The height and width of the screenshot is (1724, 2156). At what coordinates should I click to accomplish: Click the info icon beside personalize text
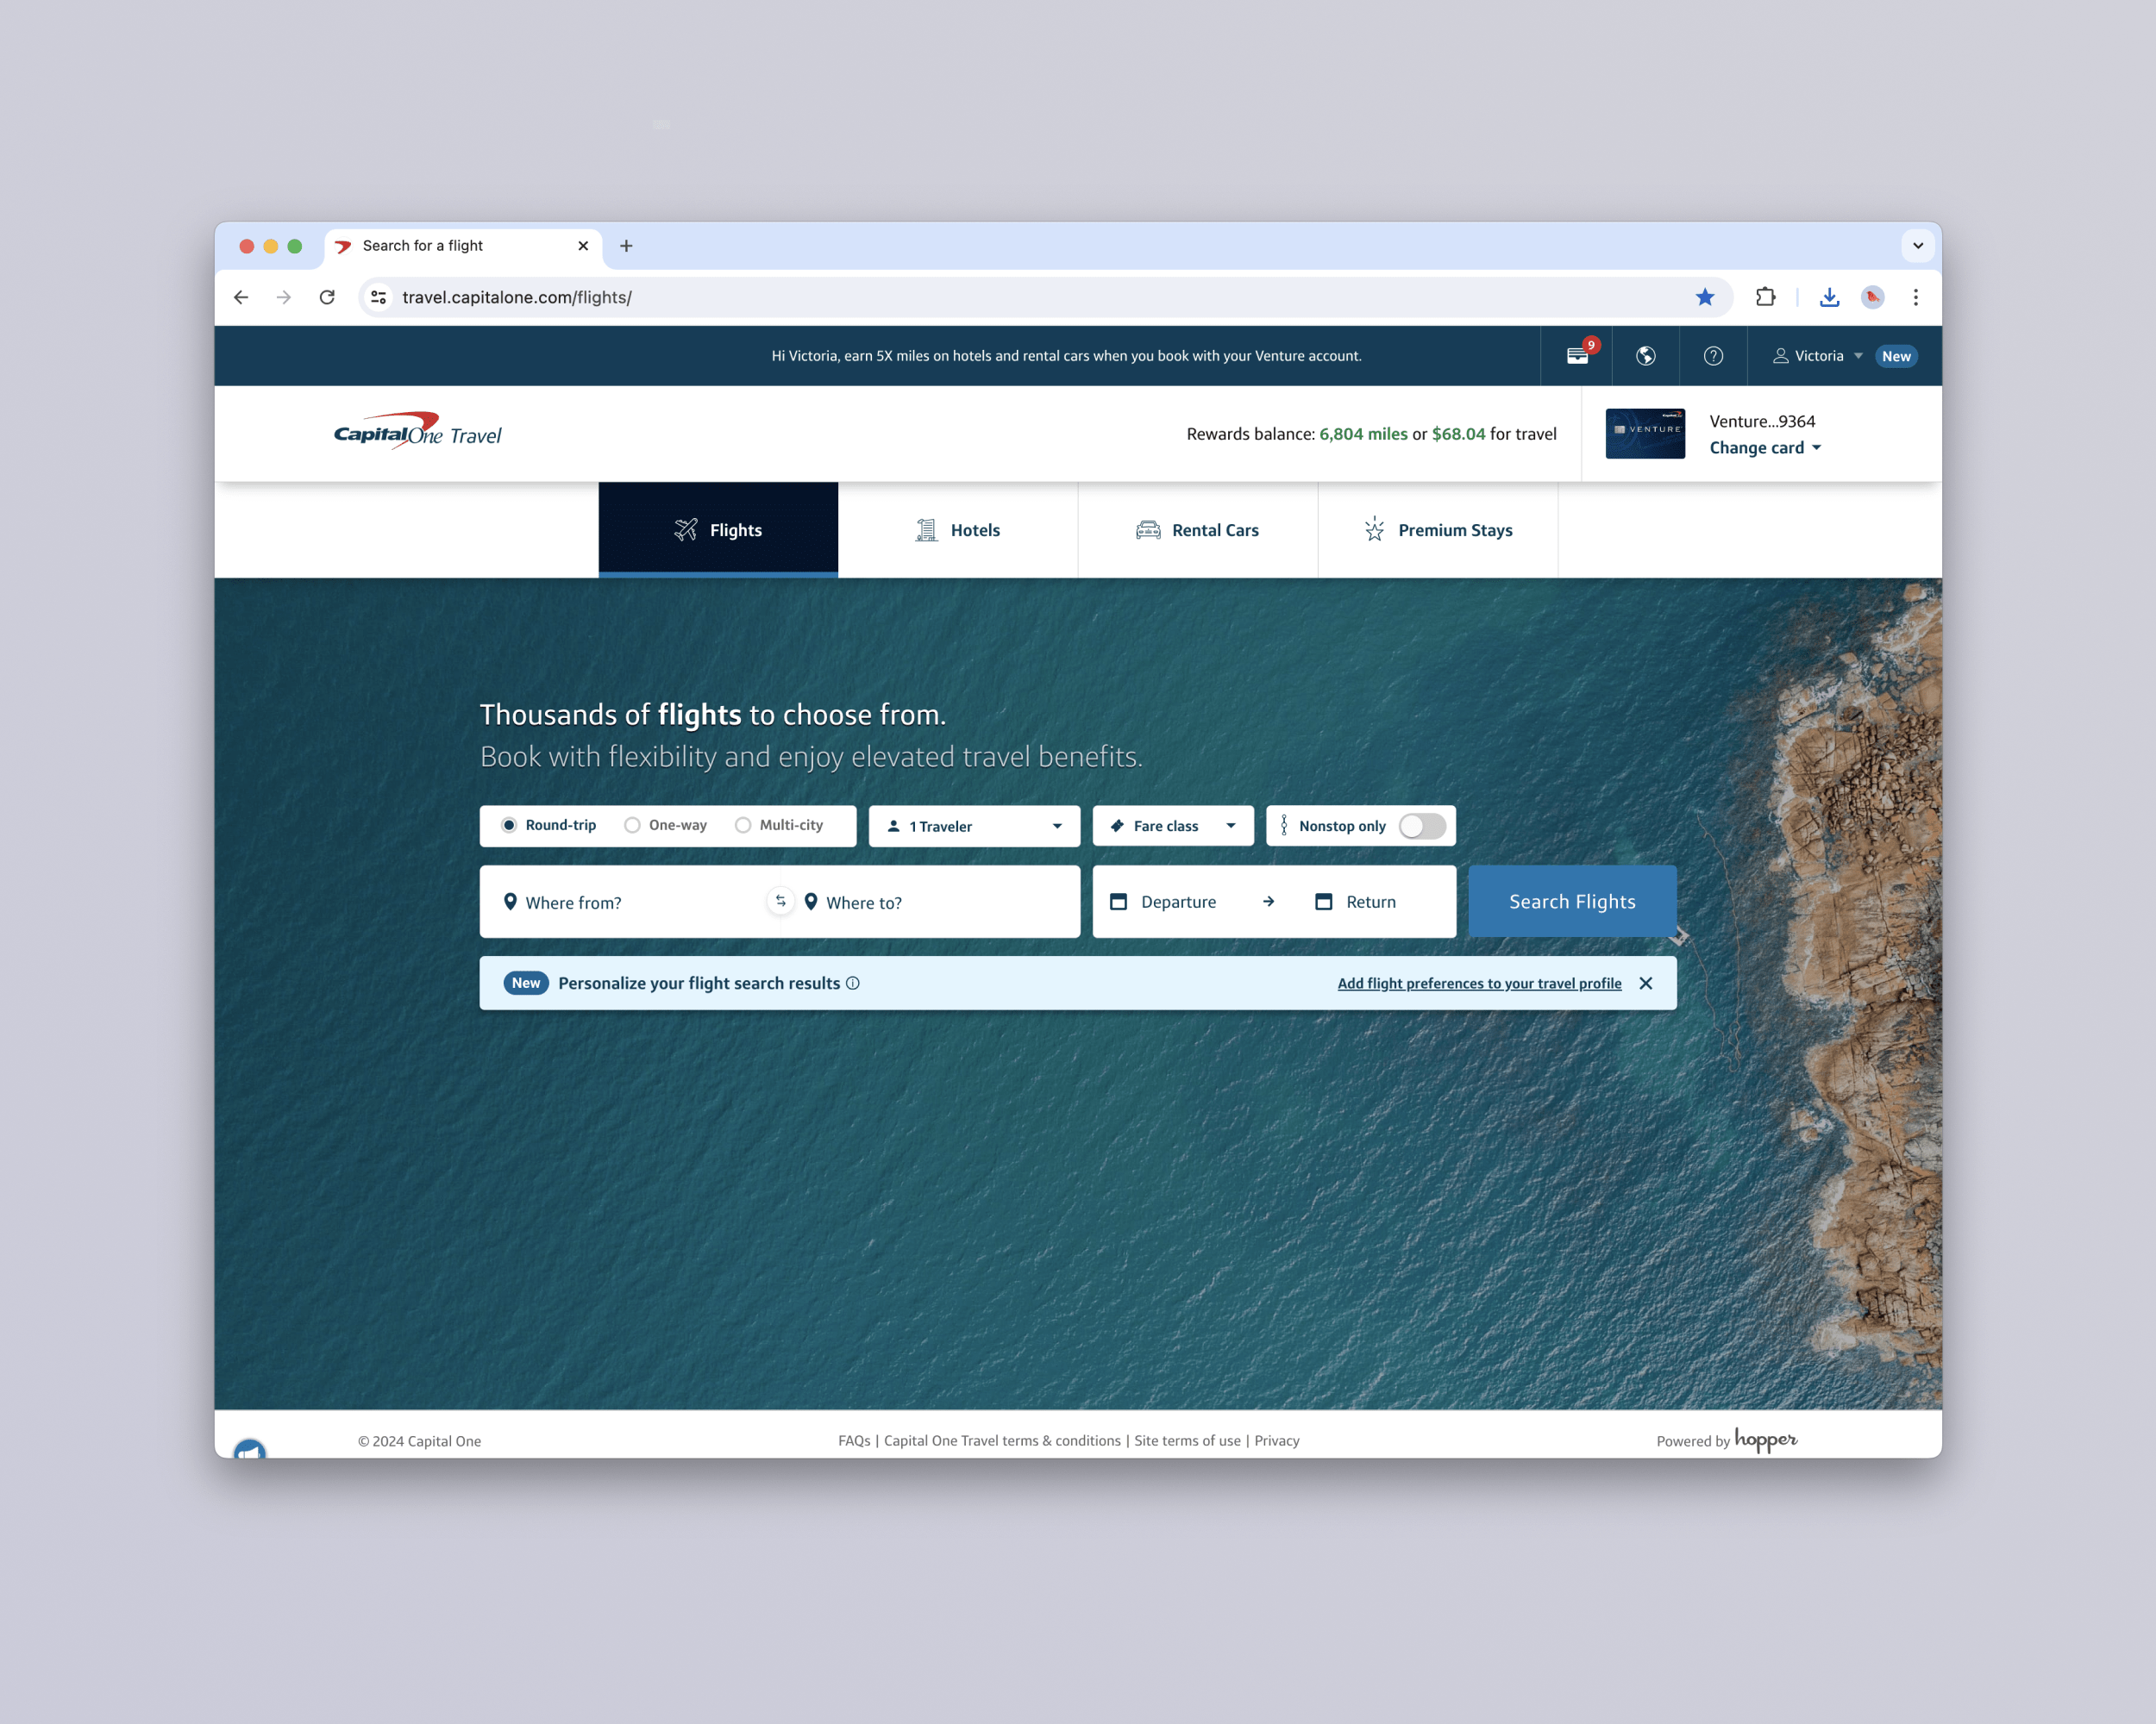853,983
